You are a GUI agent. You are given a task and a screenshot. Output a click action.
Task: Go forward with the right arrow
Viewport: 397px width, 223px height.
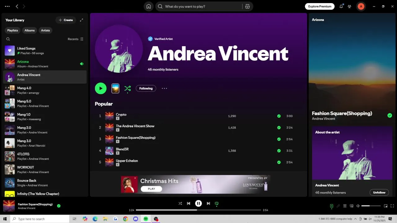24,6
